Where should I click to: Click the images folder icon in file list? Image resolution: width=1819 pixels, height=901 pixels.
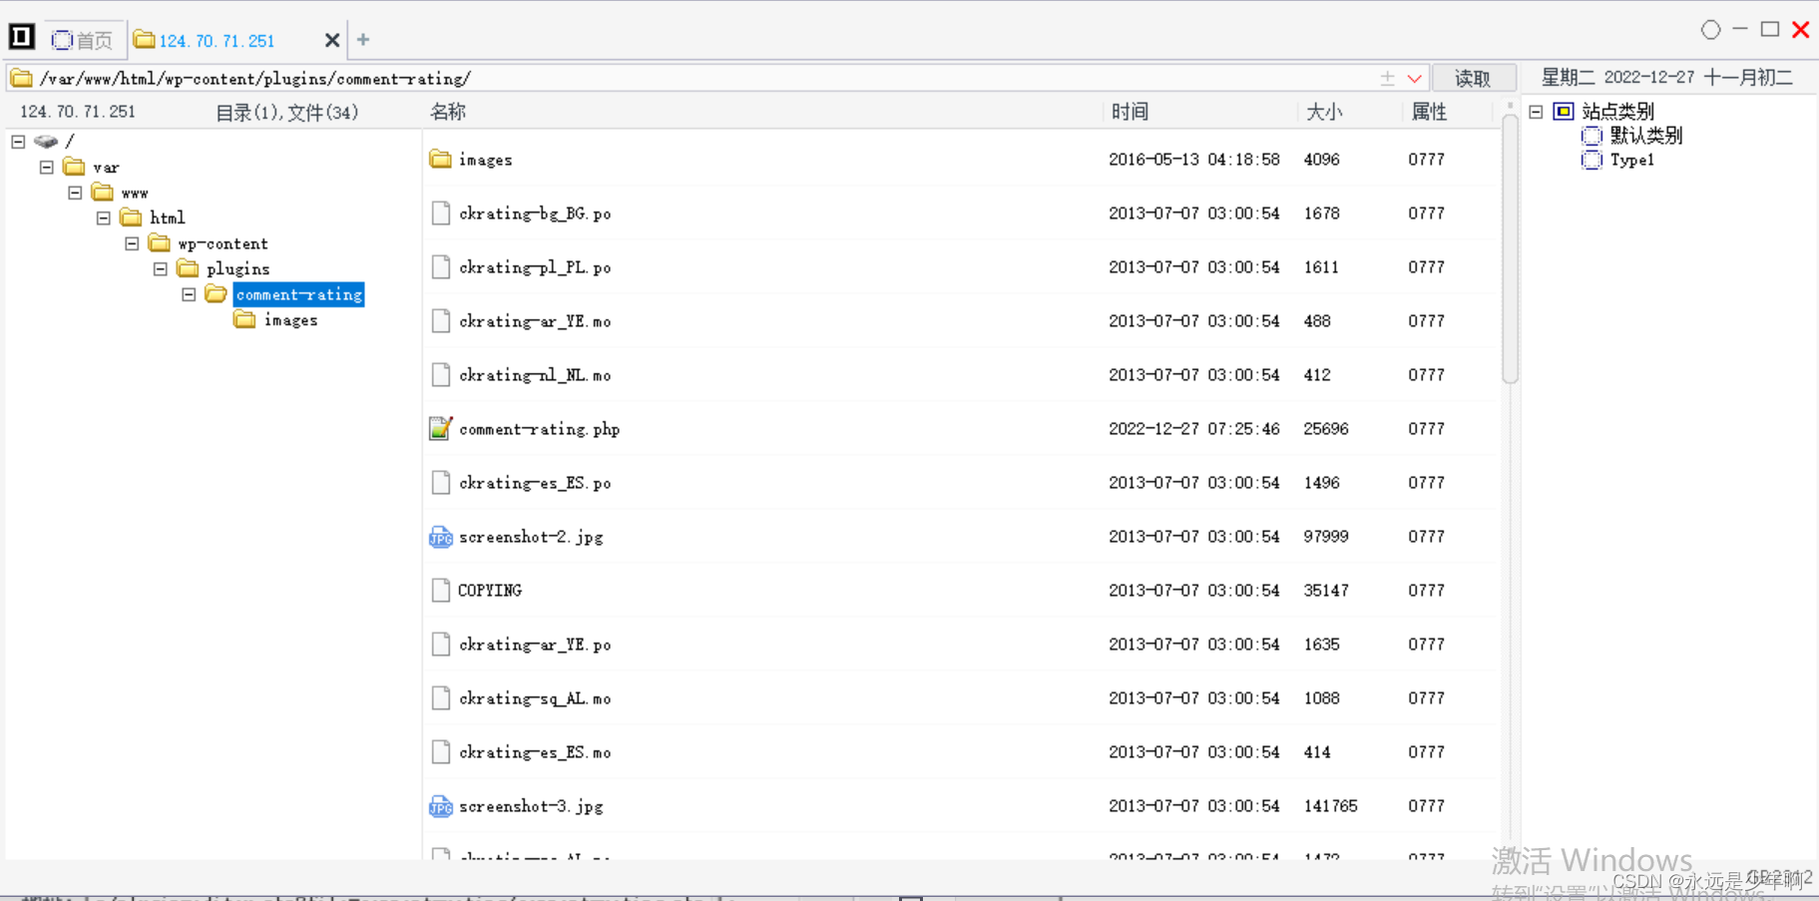pyautogui.click(x=440, y=159)
